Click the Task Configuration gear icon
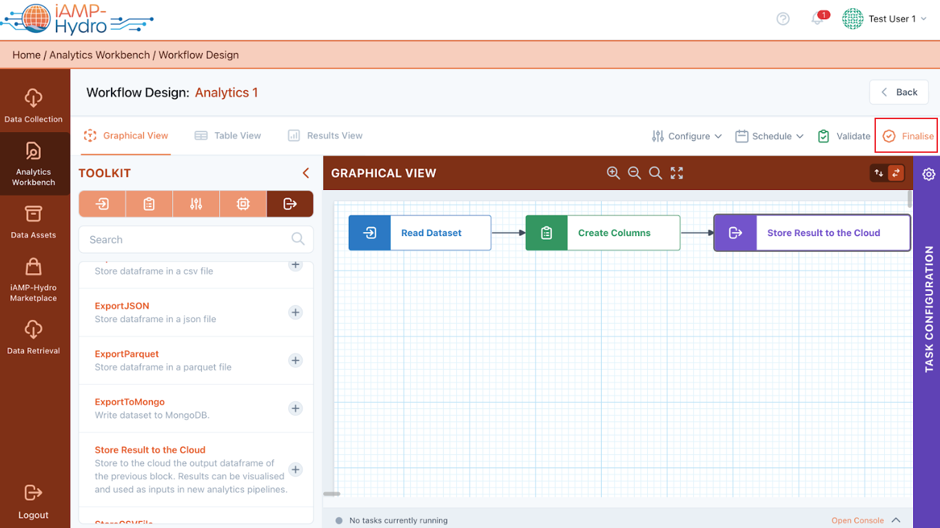This screenshot has height=528, width=940. coord(928,174)
